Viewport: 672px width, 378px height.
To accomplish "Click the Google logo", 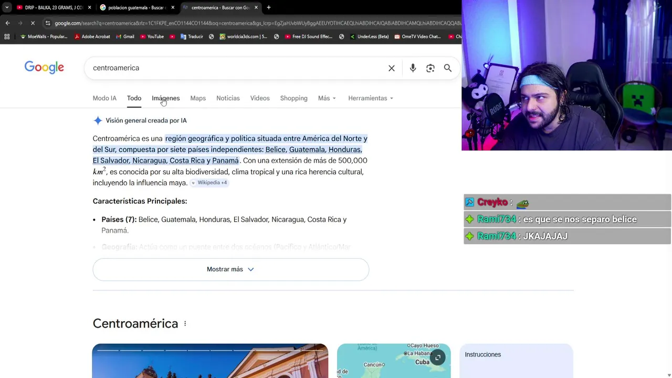I will click(44, 68).
